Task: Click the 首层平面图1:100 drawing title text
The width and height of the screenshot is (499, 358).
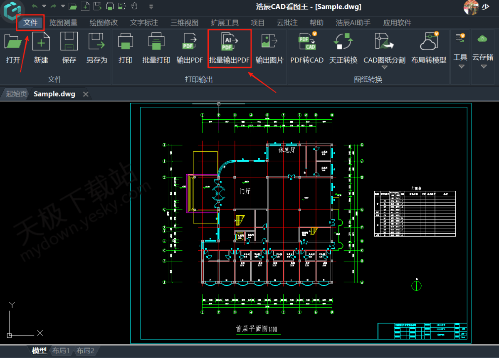Action: (x=257, y=329)
